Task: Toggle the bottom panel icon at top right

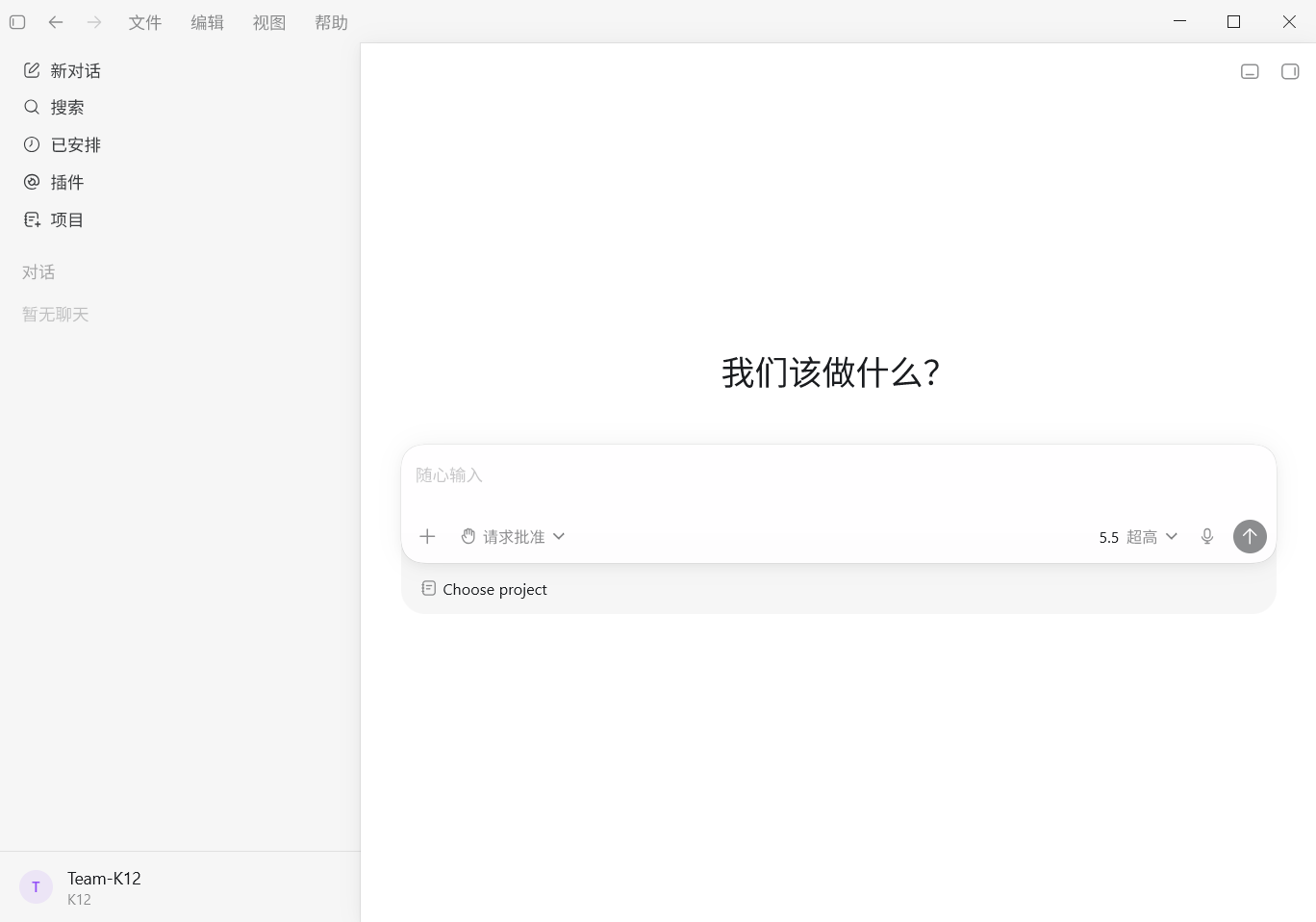Action: (1250, 71)
